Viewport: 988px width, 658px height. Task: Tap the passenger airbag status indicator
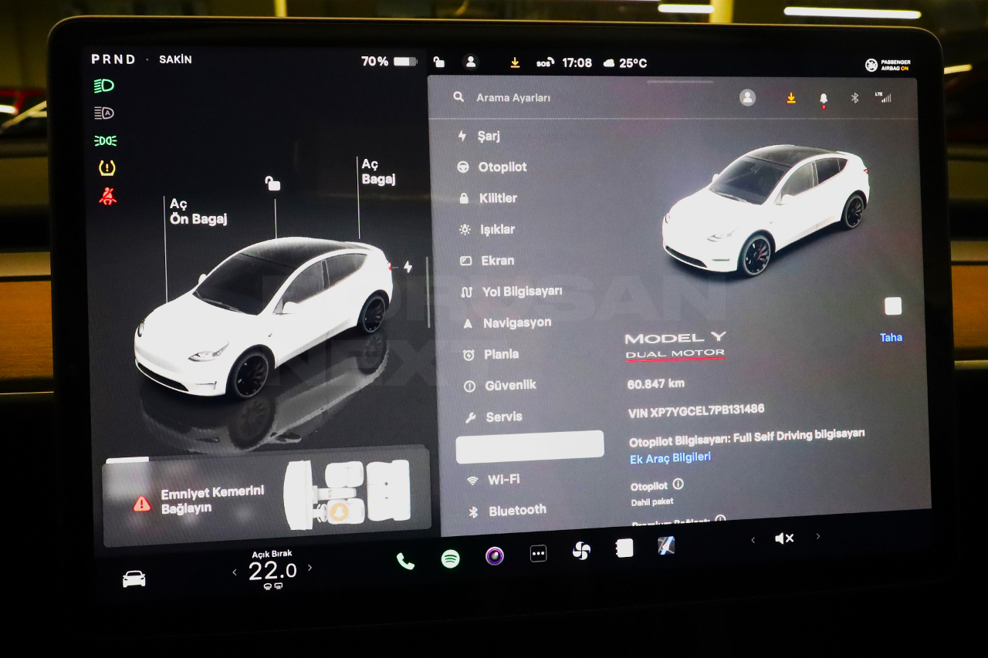click(x=887, y=65)
